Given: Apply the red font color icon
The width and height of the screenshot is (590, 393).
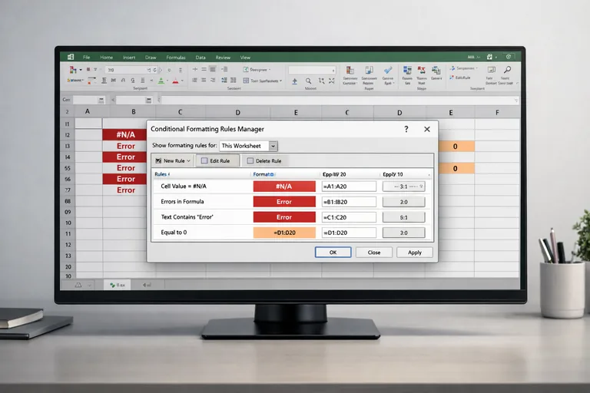Looking at the screenshot, I should [175, 81].
